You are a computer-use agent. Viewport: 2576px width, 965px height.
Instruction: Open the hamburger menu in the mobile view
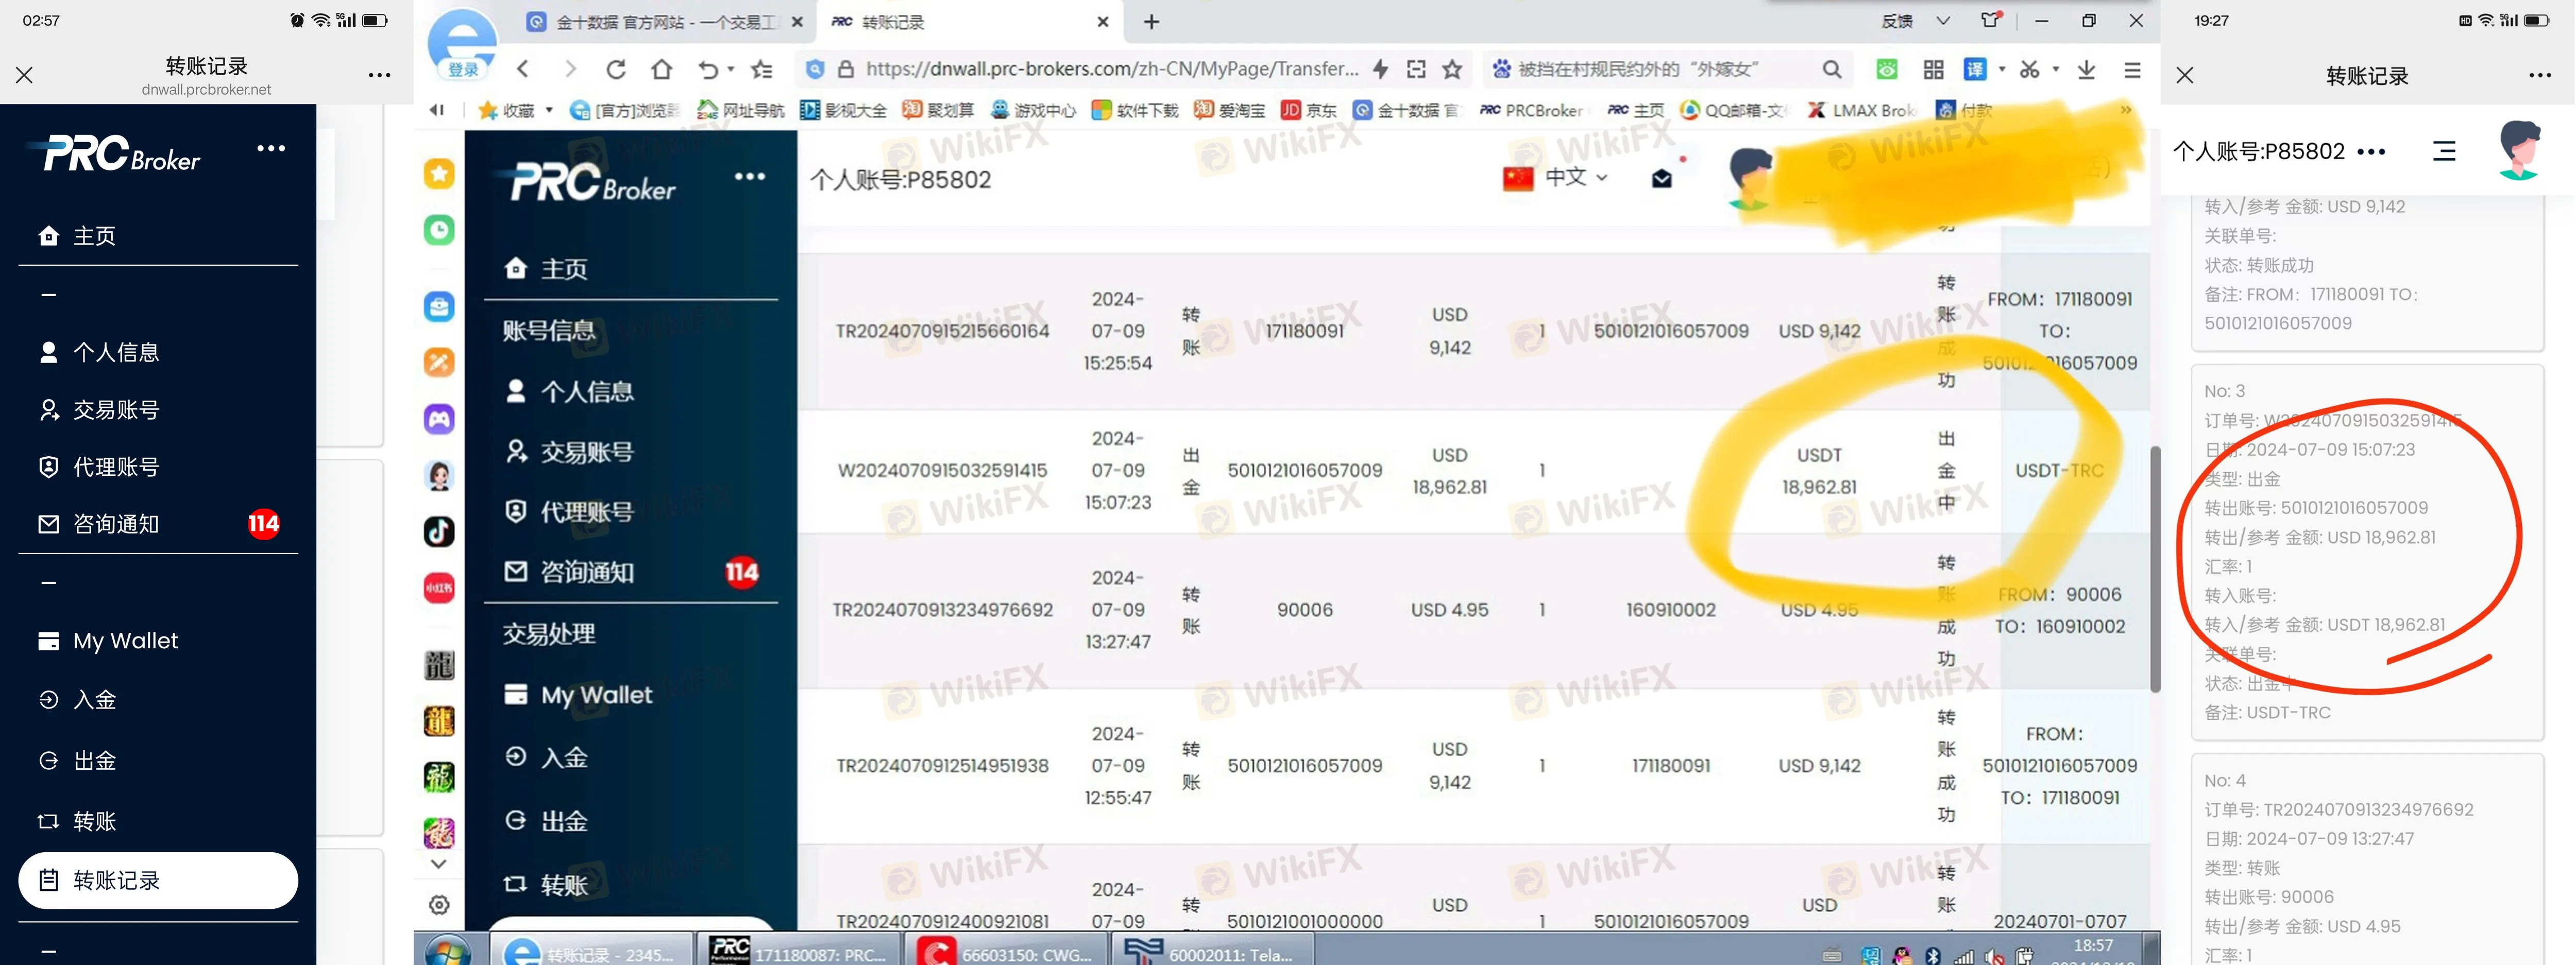click(x=2444, y=151)
